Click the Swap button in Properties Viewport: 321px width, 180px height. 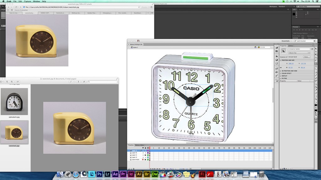pos(307,57)
